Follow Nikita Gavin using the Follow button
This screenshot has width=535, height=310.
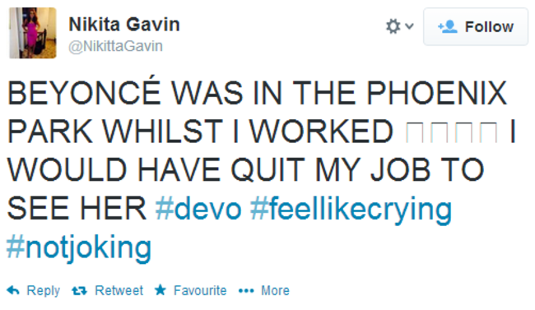tap(476, 26)
